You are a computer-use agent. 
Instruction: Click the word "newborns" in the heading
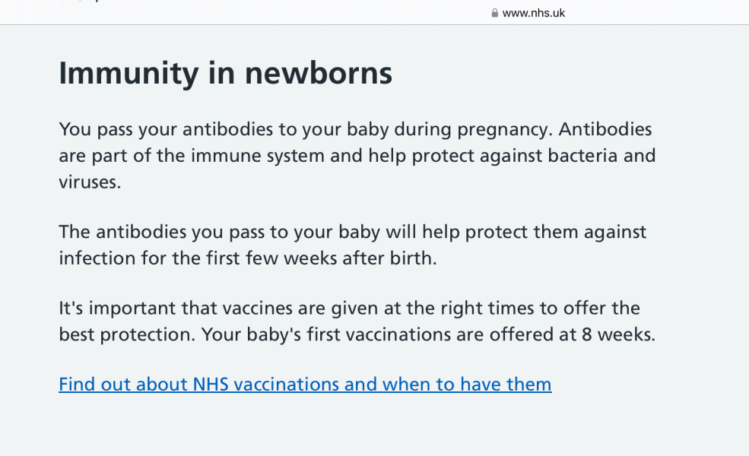click(x=318, y=73)
